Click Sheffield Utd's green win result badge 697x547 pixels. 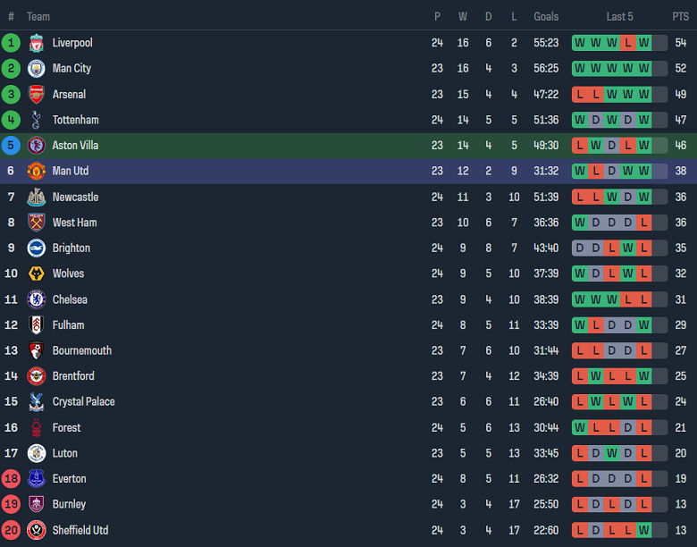(644, 530)
